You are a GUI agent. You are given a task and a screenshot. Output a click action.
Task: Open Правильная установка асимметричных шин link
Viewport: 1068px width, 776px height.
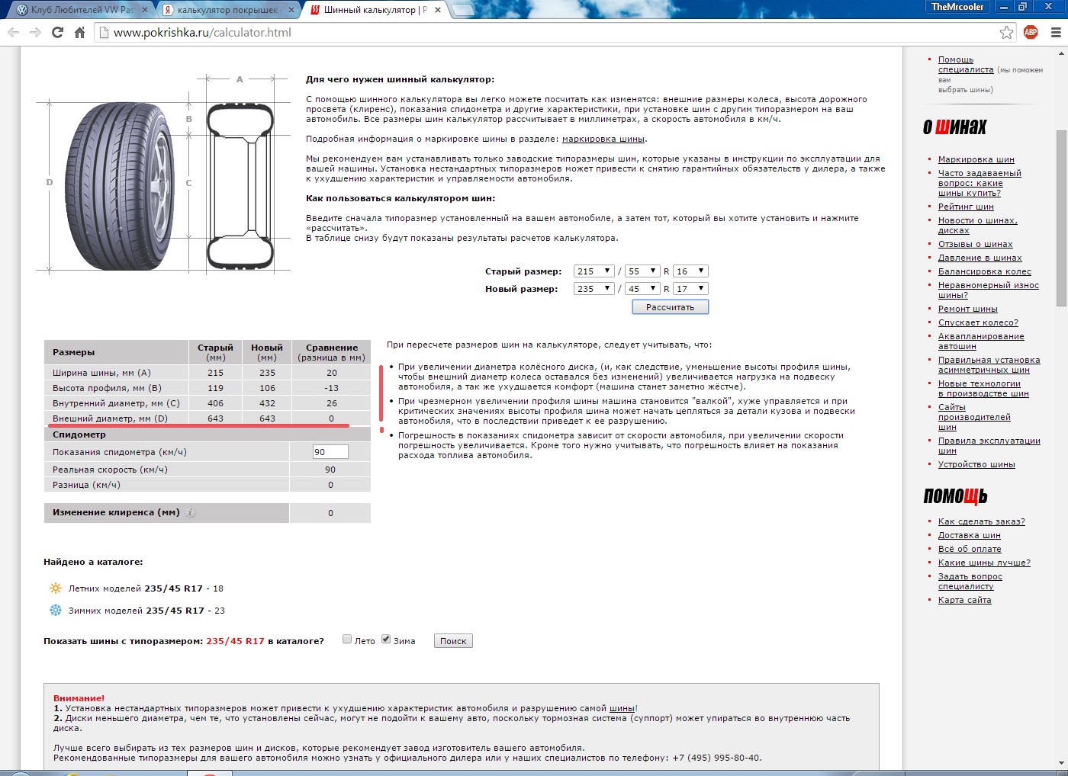989,364
